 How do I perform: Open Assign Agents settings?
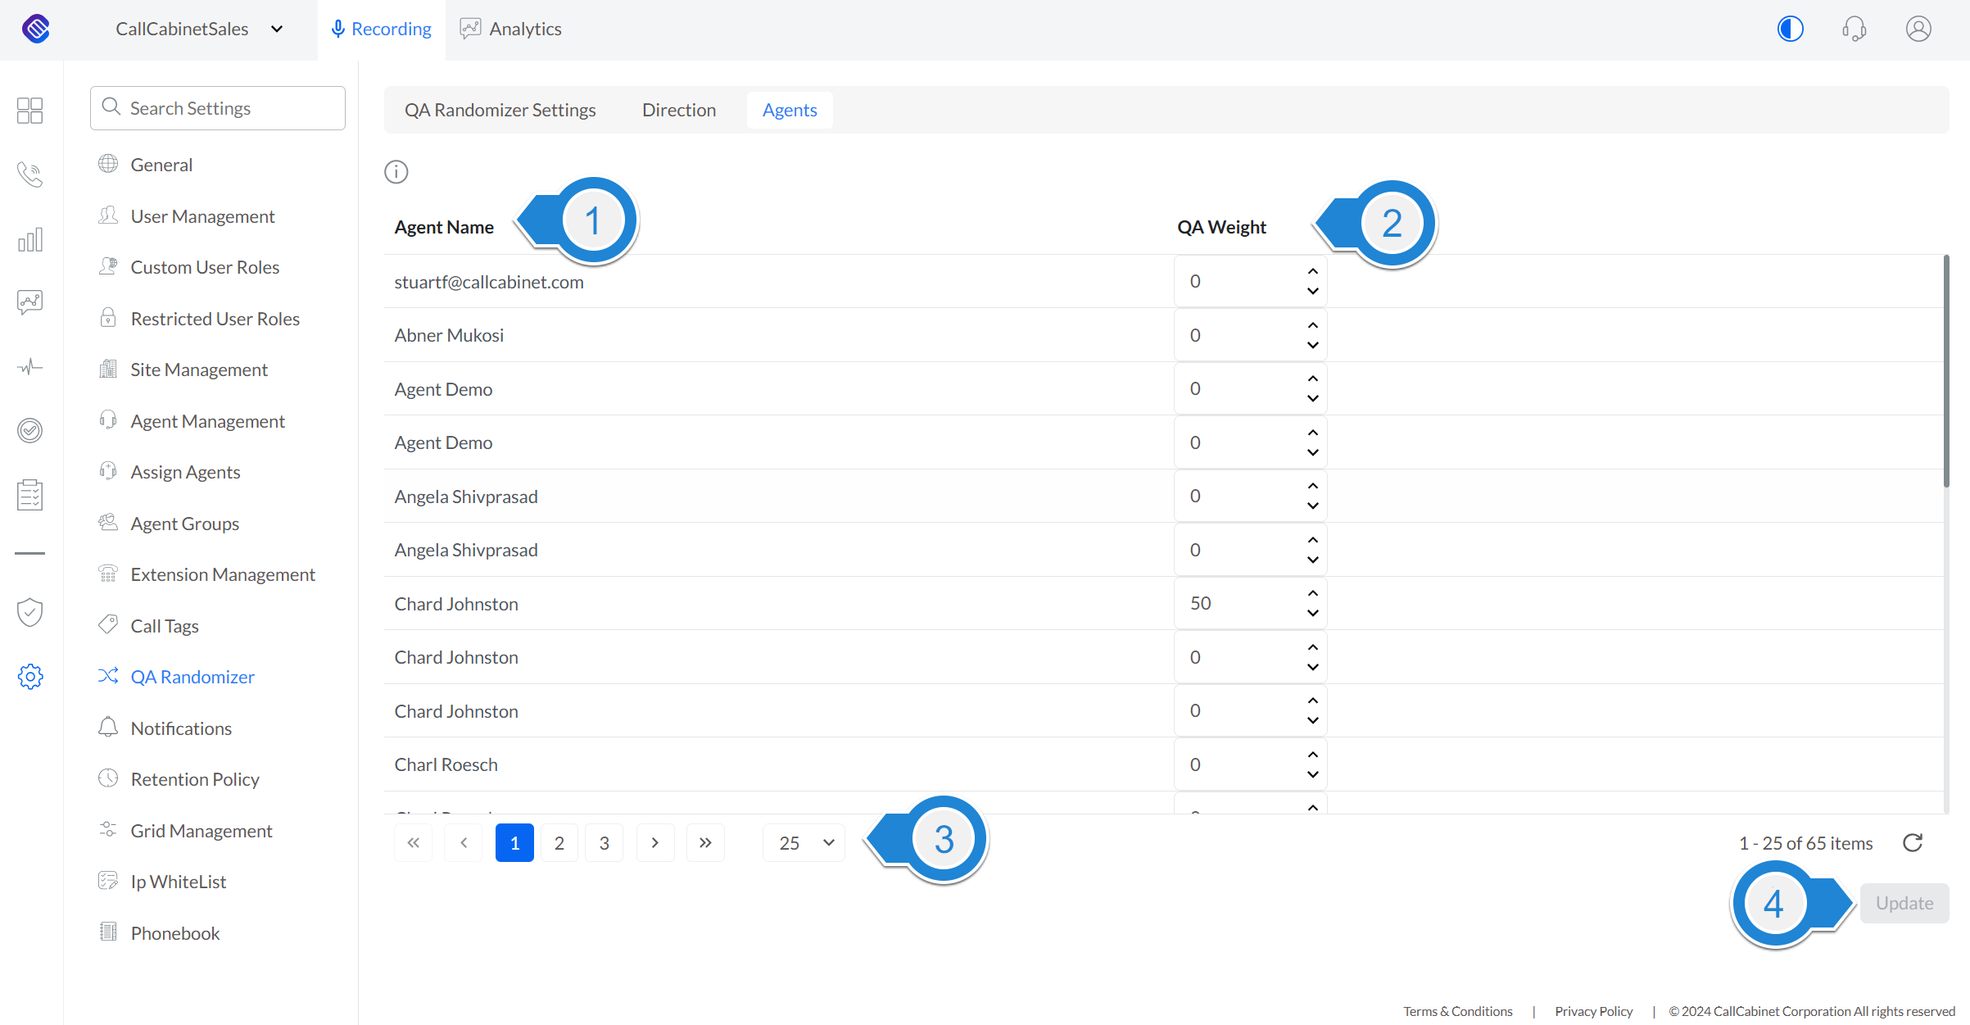[x=185, y=472]
